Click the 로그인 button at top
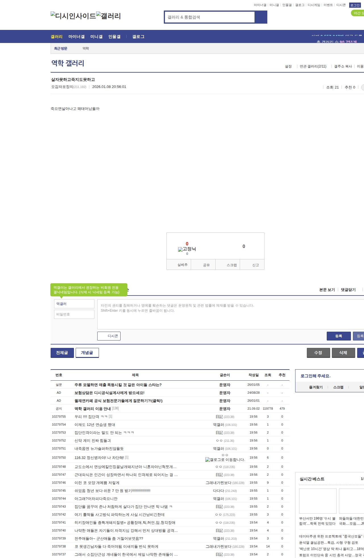Image resolution: width=364 pixels, height=558 pixels. click(355, 5)
